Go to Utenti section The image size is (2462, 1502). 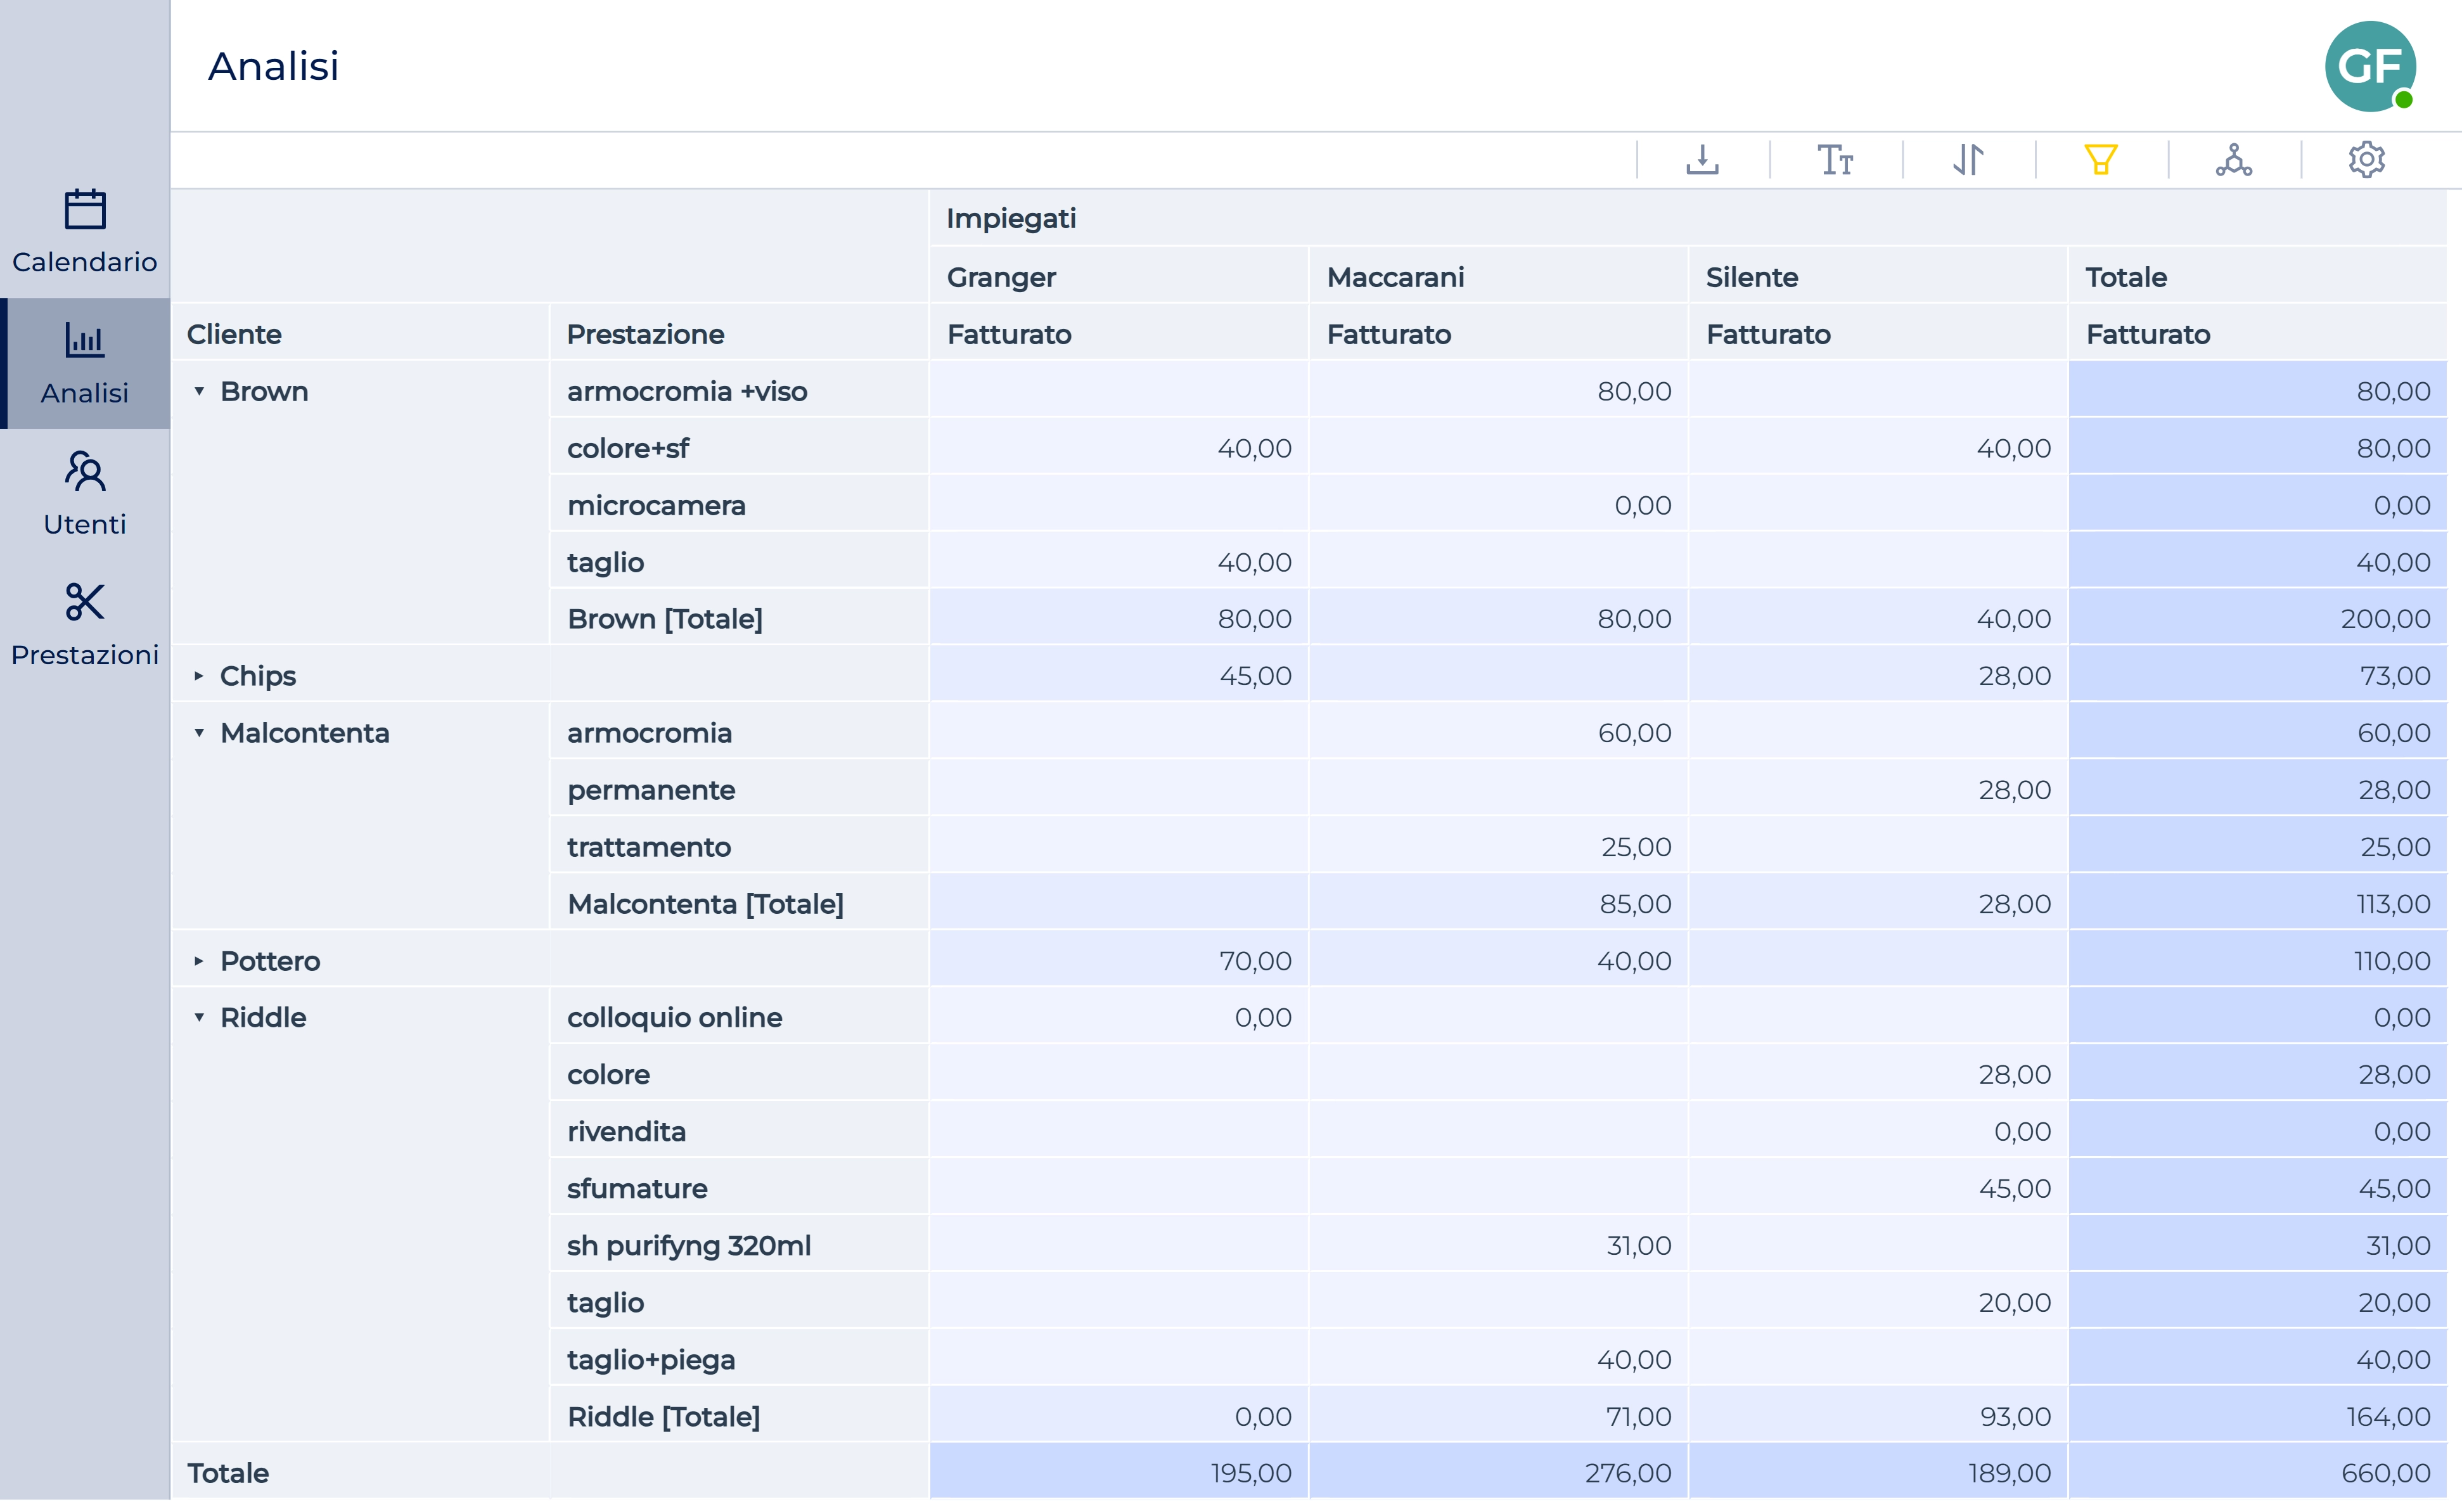point(85,495)
